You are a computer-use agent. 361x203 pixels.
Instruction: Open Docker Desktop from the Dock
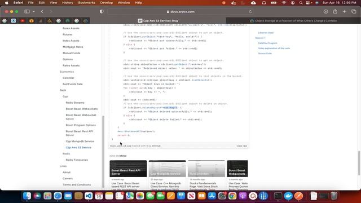pos(288,196)
